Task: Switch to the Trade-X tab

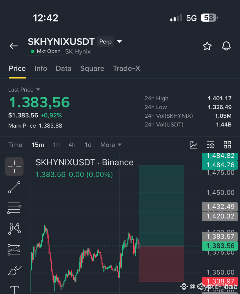Action: [127, 68]
